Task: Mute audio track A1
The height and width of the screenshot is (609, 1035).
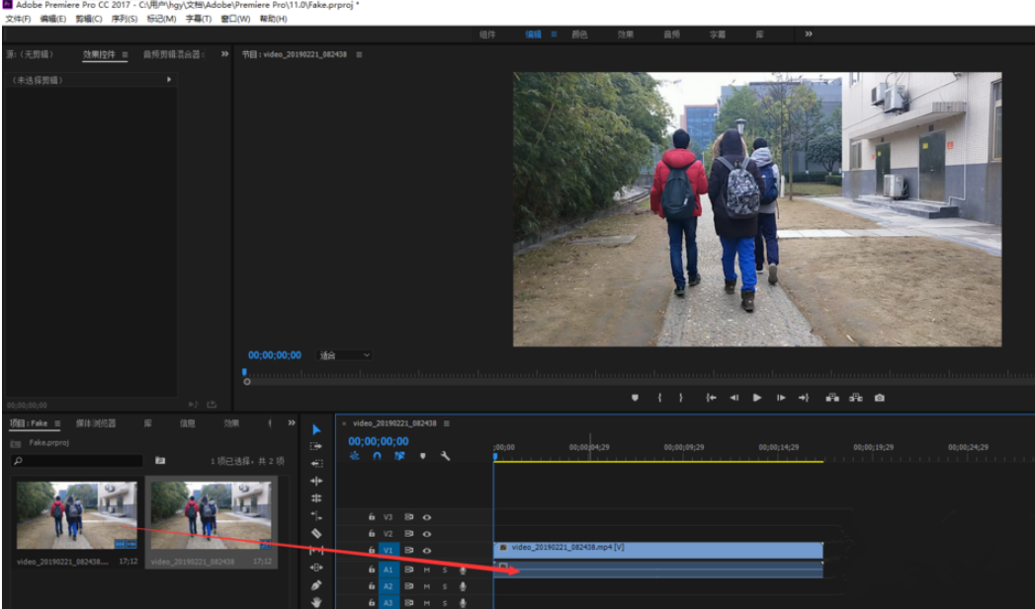Action: click(427, 570)
